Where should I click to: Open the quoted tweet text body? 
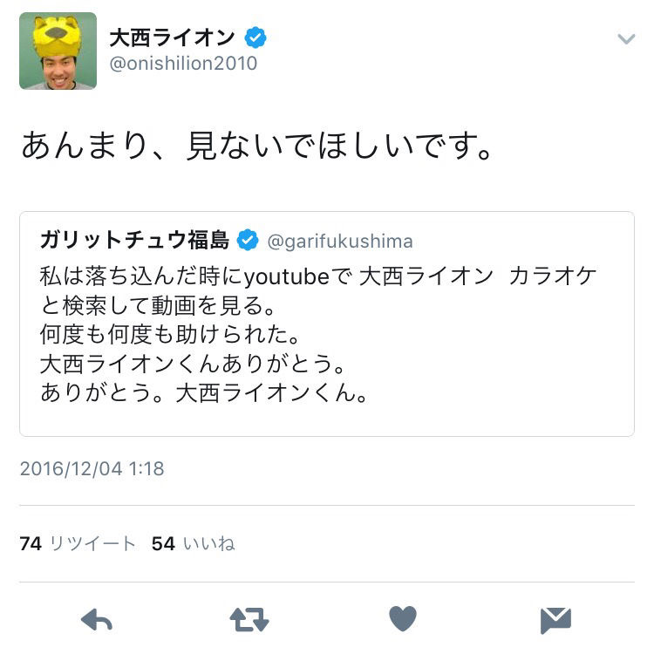tap(318, 334)
